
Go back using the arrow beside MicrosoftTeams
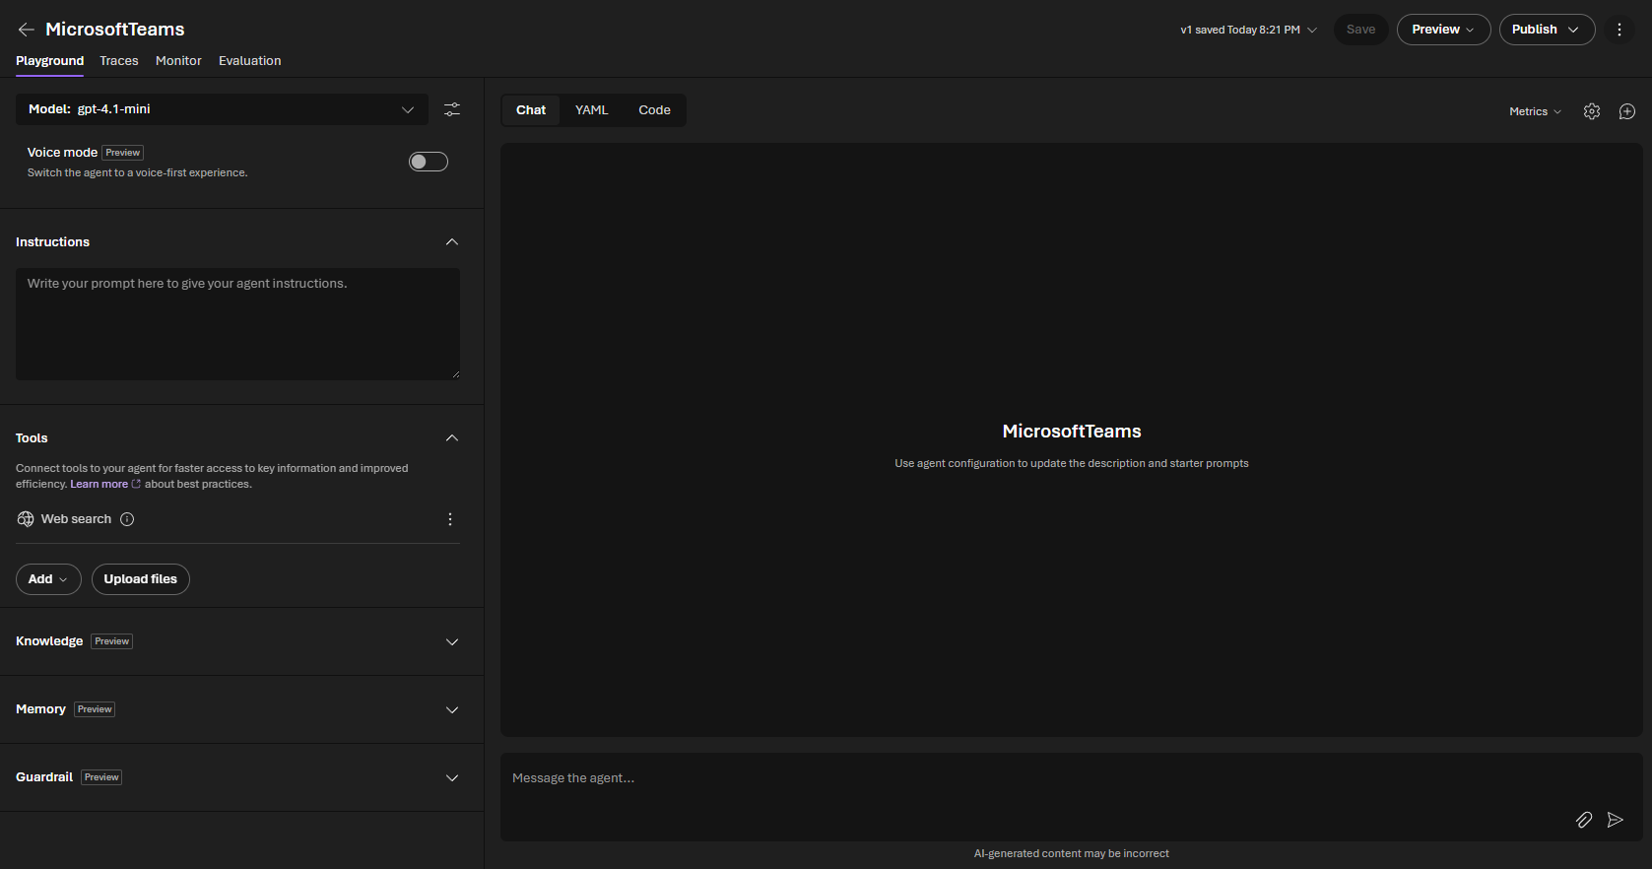point(27,30)
